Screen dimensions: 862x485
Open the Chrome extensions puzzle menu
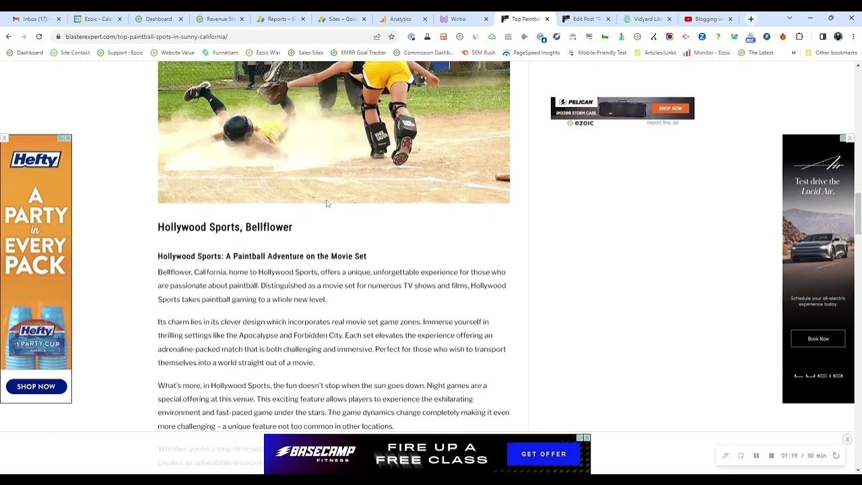(x=799, y=36)
